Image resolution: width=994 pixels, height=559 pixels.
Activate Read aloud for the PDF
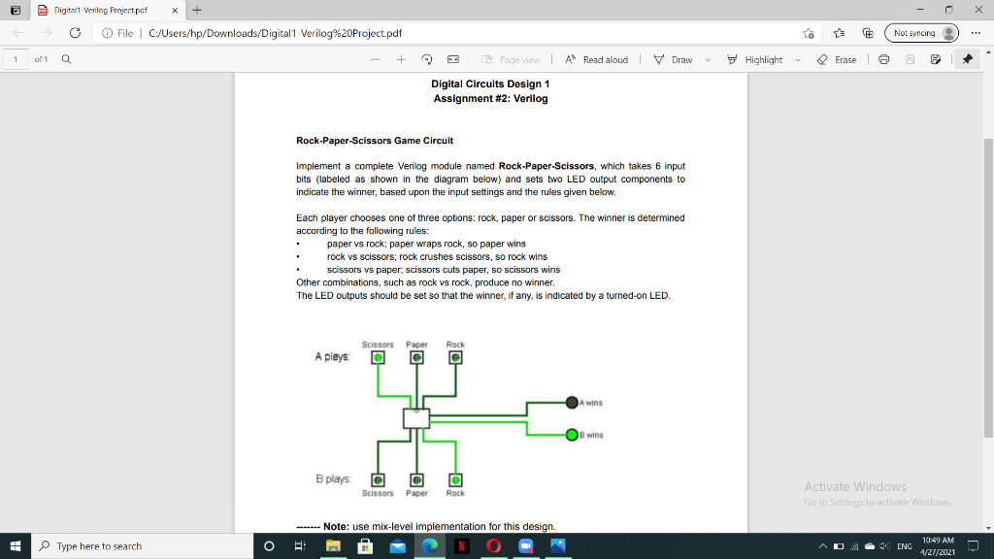click(x=597, y=58)
